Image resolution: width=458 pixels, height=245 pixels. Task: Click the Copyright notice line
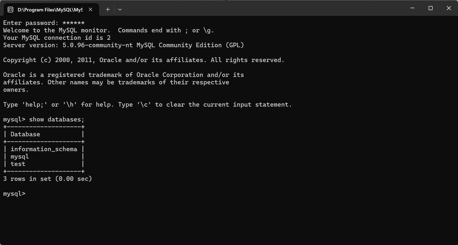143,60
